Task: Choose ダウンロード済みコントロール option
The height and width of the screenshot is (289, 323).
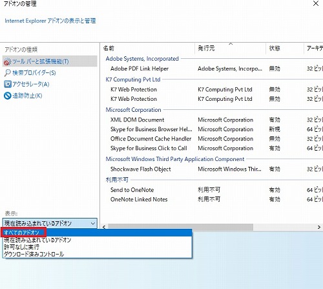Action: (97, 254)
